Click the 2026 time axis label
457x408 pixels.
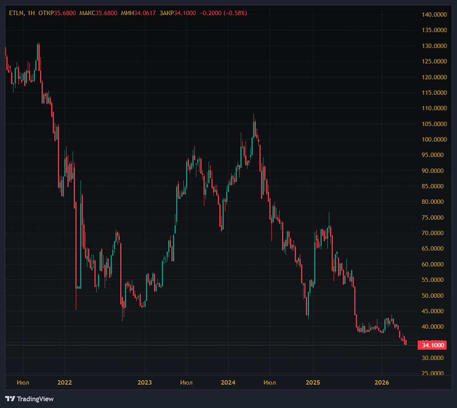(382, 382)
